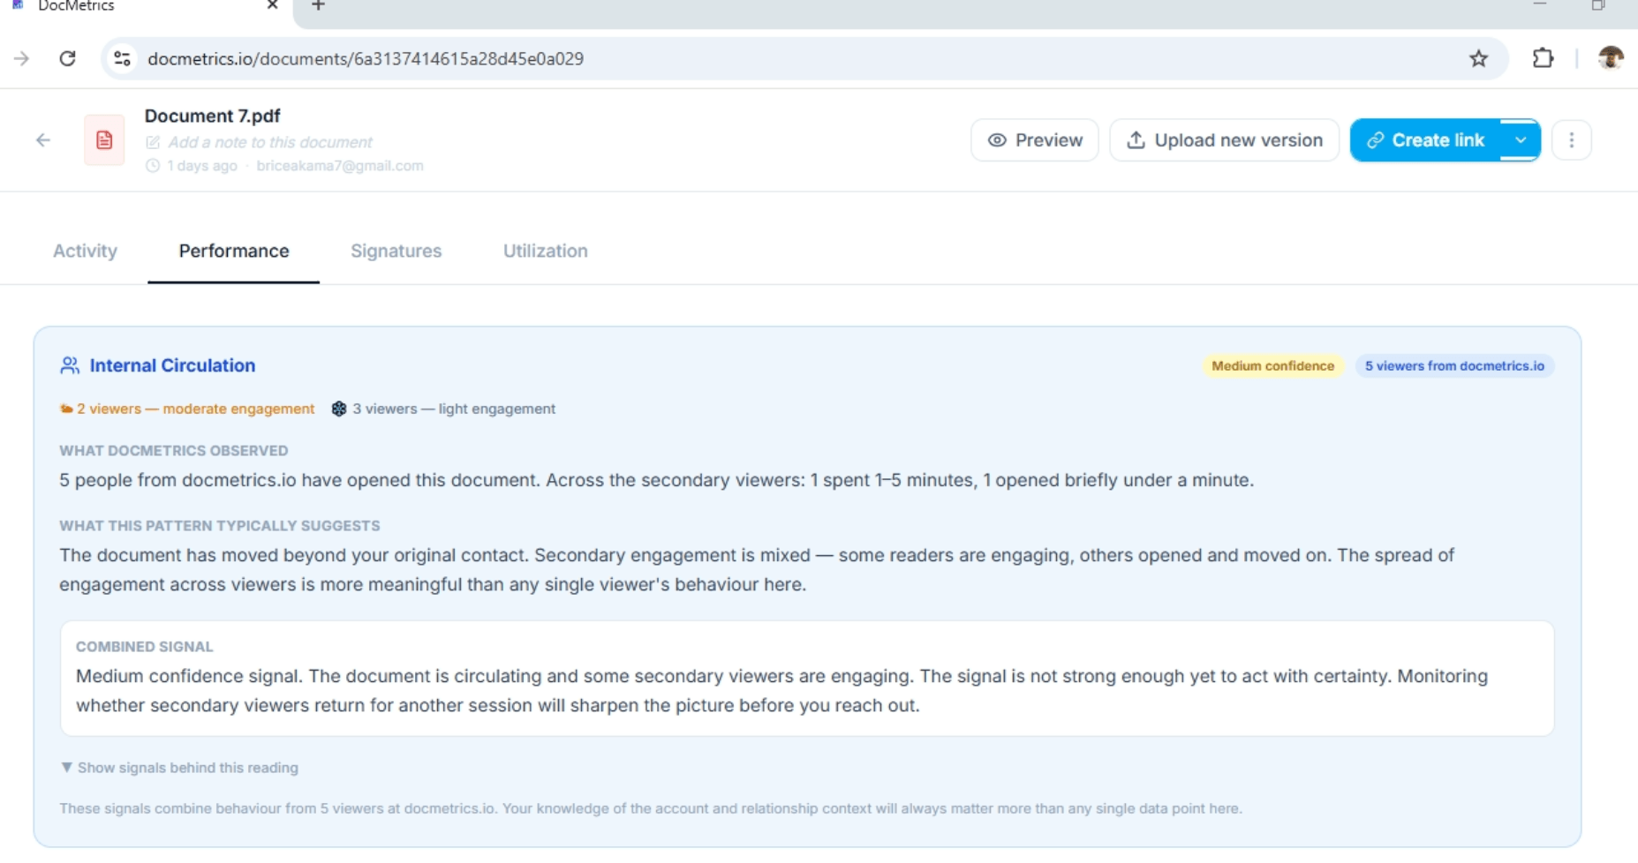Preview the document
This screenshot has height=863, width=1638.
(x=1034, y=140)
